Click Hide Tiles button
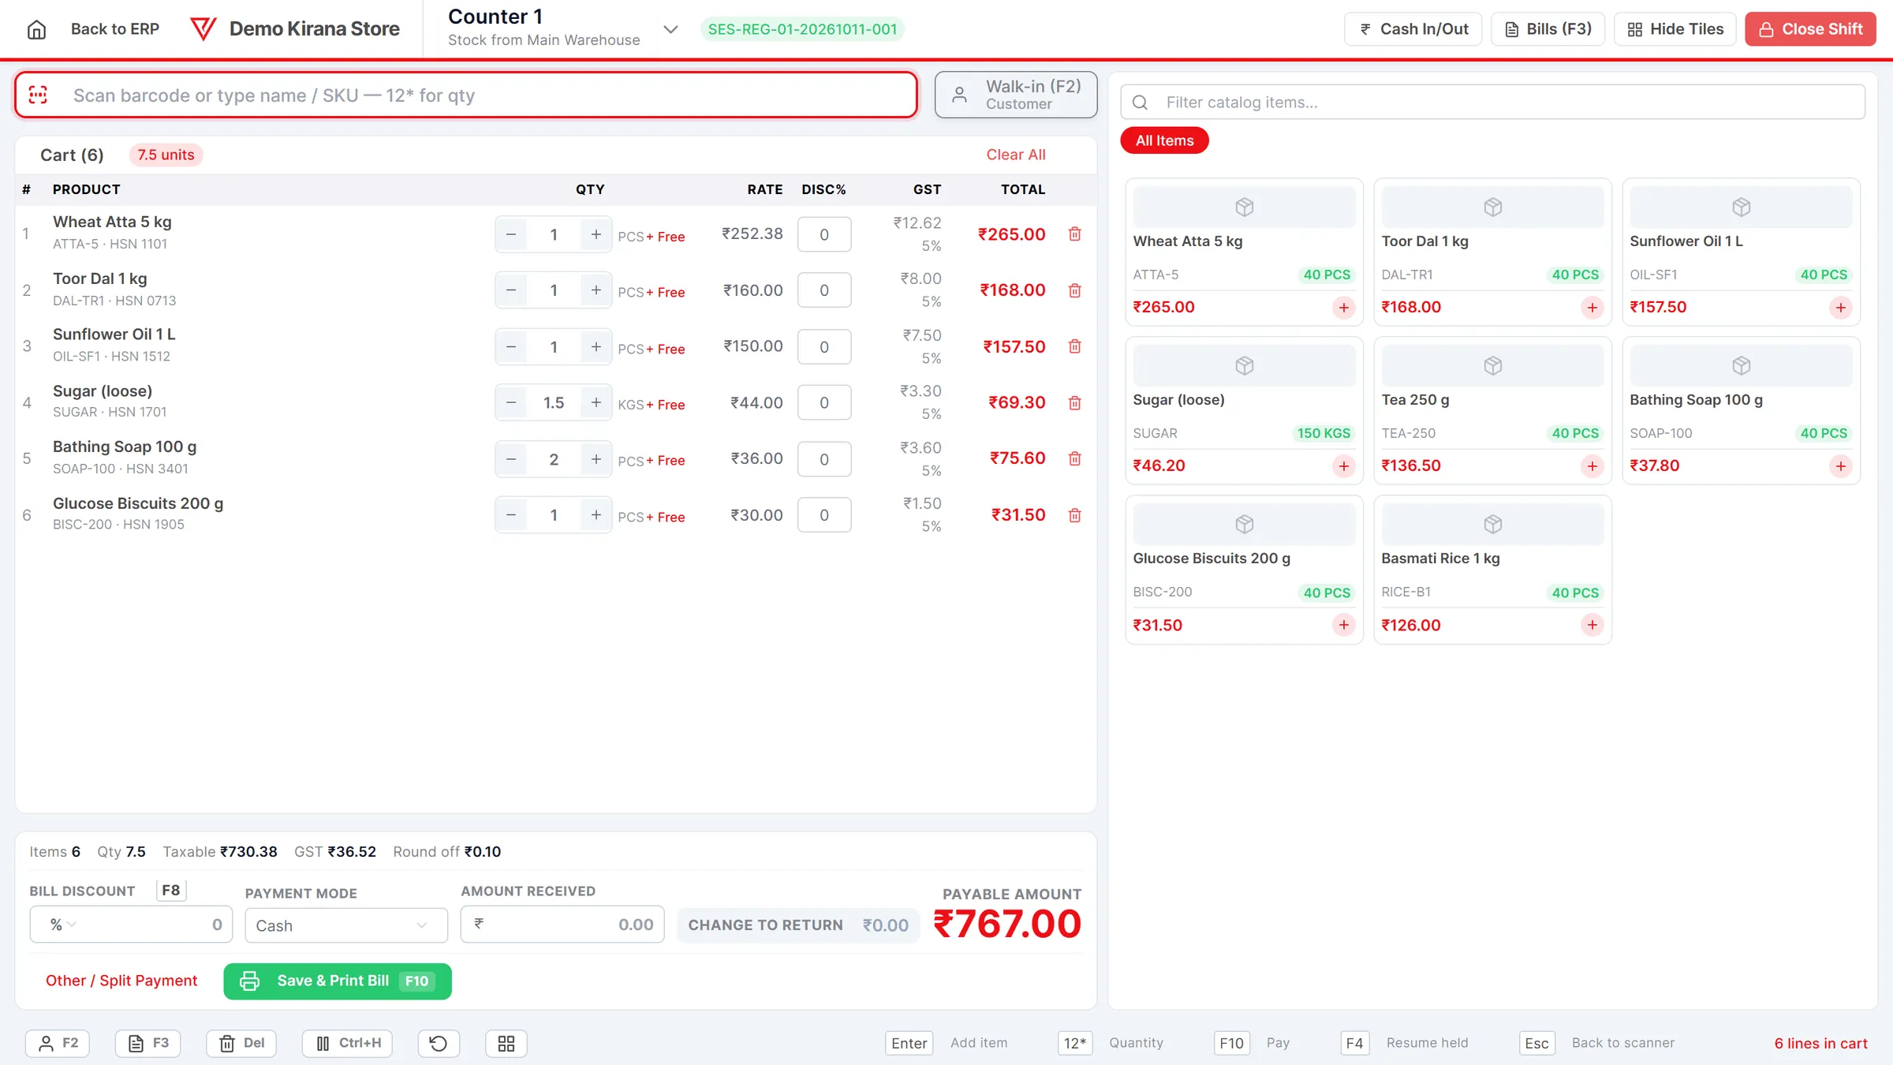The image size is (1893, 1065). click(1675, 29)
